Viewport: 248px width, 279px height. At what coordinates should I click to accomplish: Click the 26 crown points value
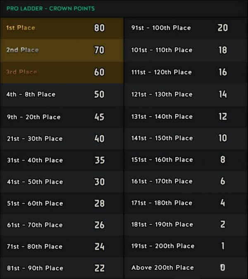point(100,225)
